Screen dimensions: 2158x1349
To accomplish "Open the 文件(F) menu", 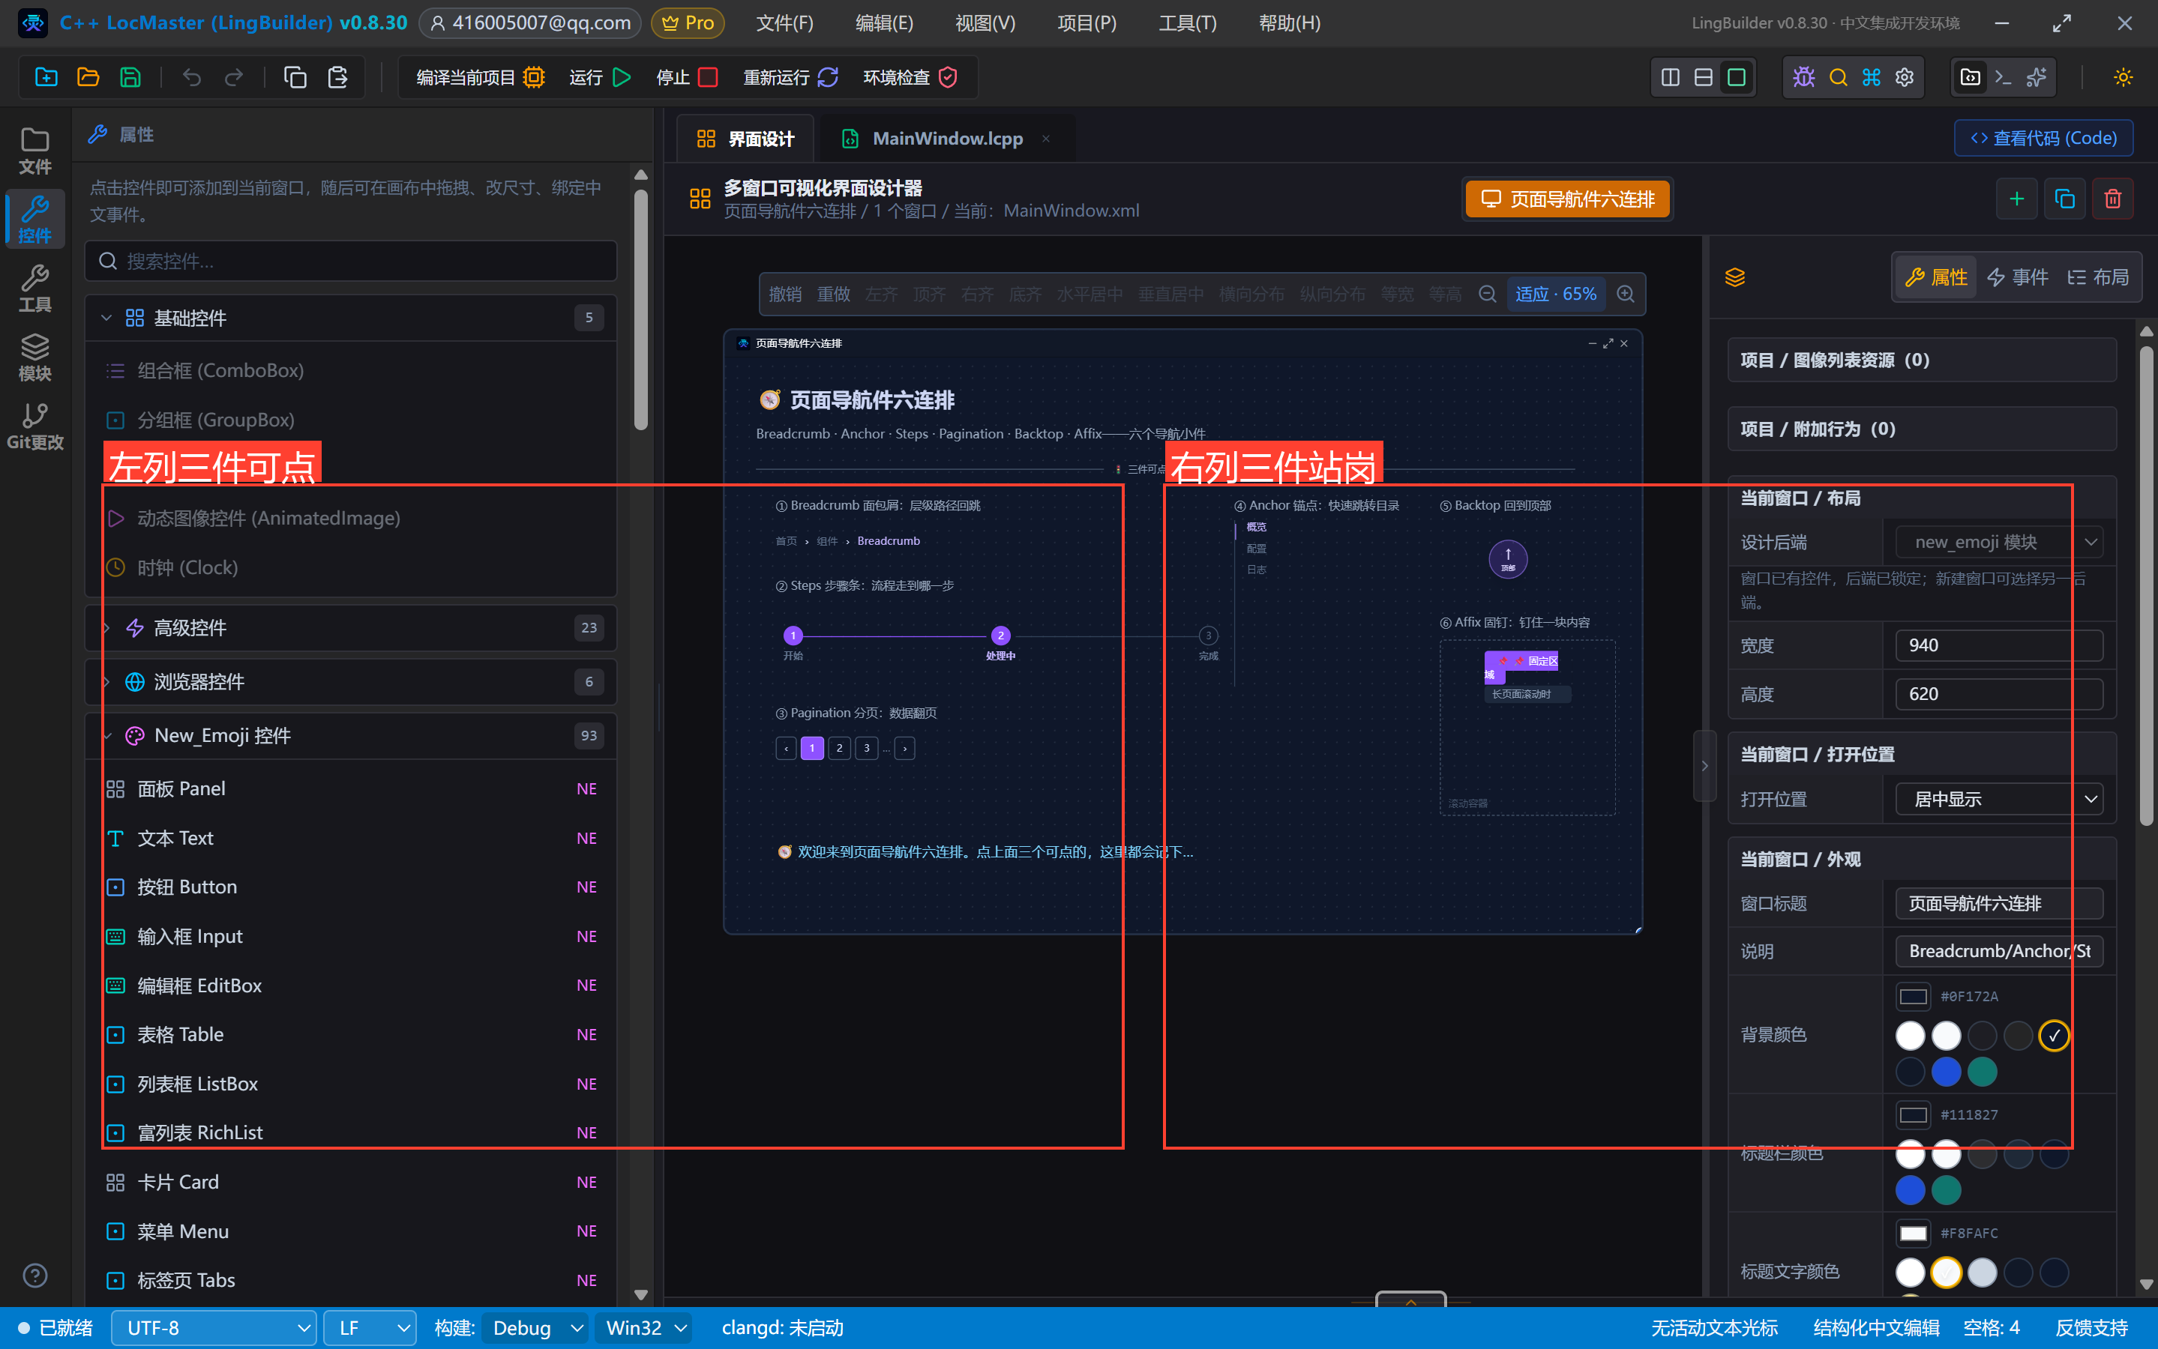I will coord(784,23).
